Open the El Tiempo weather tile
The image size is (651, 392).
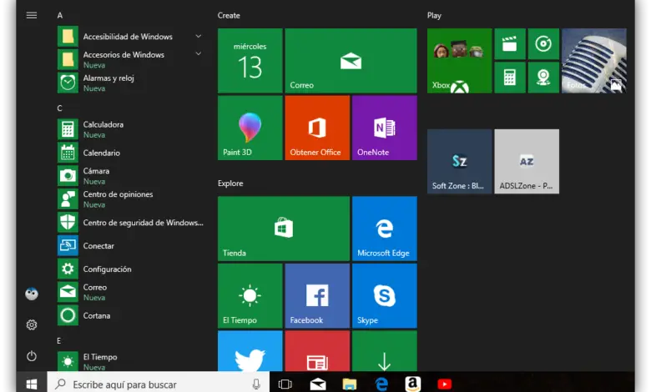250,296
